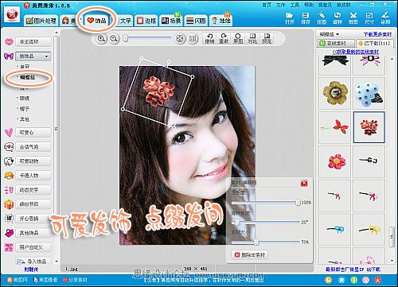Click the 分享素材 share link in bottom bar
The width and height of the screenshot is (398, 287).
(x=75, y=280)
